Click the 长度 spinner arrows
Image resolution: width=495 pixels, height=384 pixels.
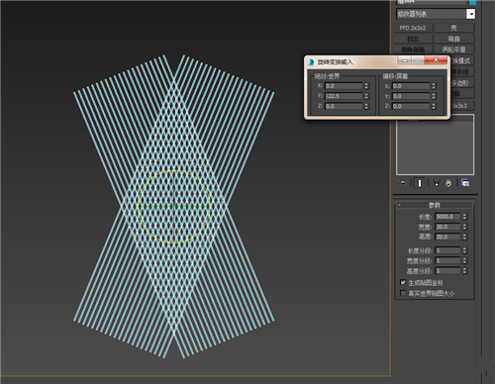tap(464, 217)
